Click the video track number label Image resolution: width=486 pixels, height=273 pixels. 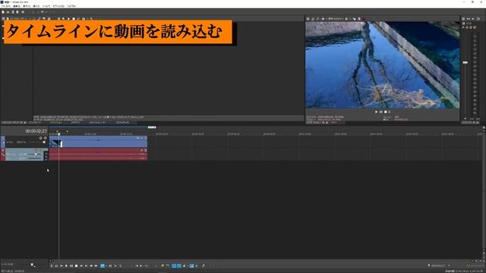click(x=3, y=138)
